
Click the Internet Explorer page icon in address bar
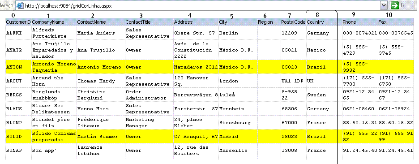[x=20, y=5]
